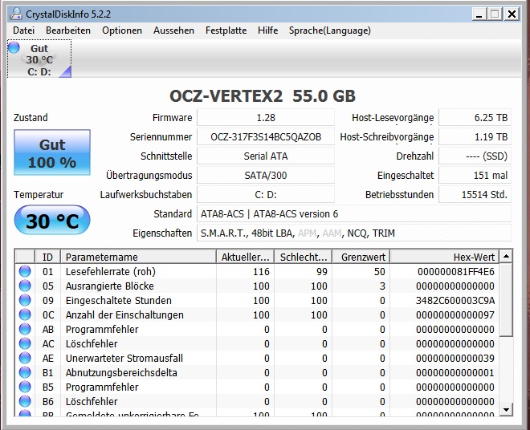Click the blue status orb in disk tab
This screenshot has height=430, width=530.
[14, 47]
